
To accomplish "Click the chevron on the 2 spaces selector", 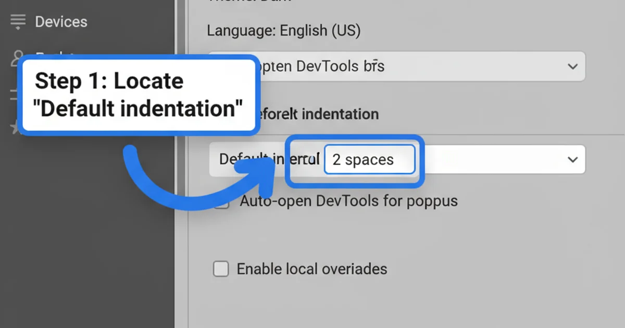I will tap(572, 159).
